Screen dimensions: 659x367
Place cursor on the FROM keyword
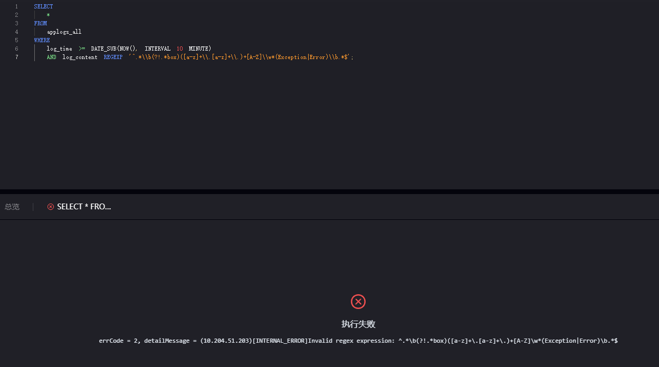click(x=41, y=23)
